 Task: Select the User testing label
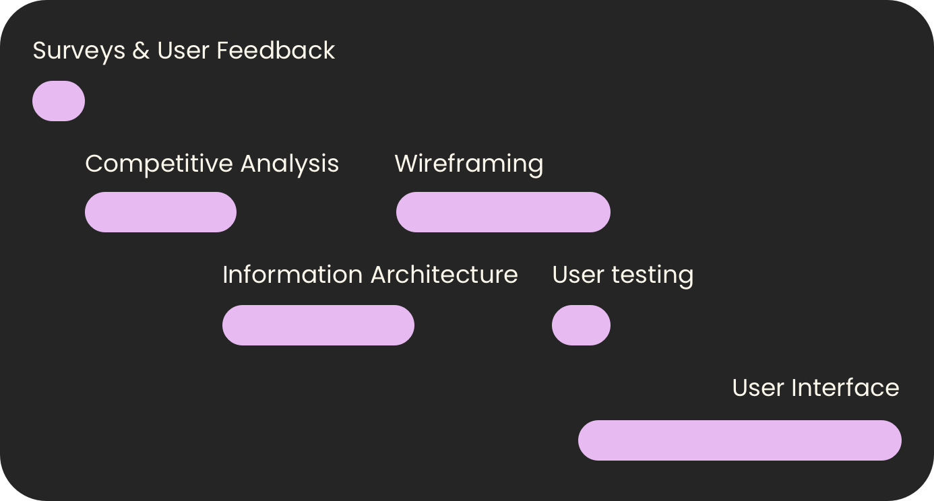pos(623,276)
